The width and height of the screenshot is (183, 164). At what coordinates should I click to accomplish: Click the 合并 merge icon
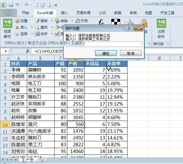click(x=37, y=34)
